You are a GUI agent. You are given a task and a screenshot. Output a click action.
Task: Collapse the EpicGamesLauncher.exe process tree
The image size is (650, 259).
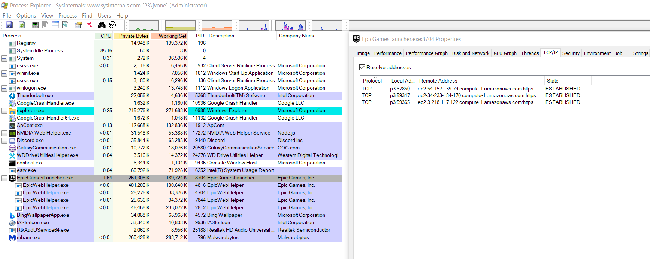tap(4, 178)
